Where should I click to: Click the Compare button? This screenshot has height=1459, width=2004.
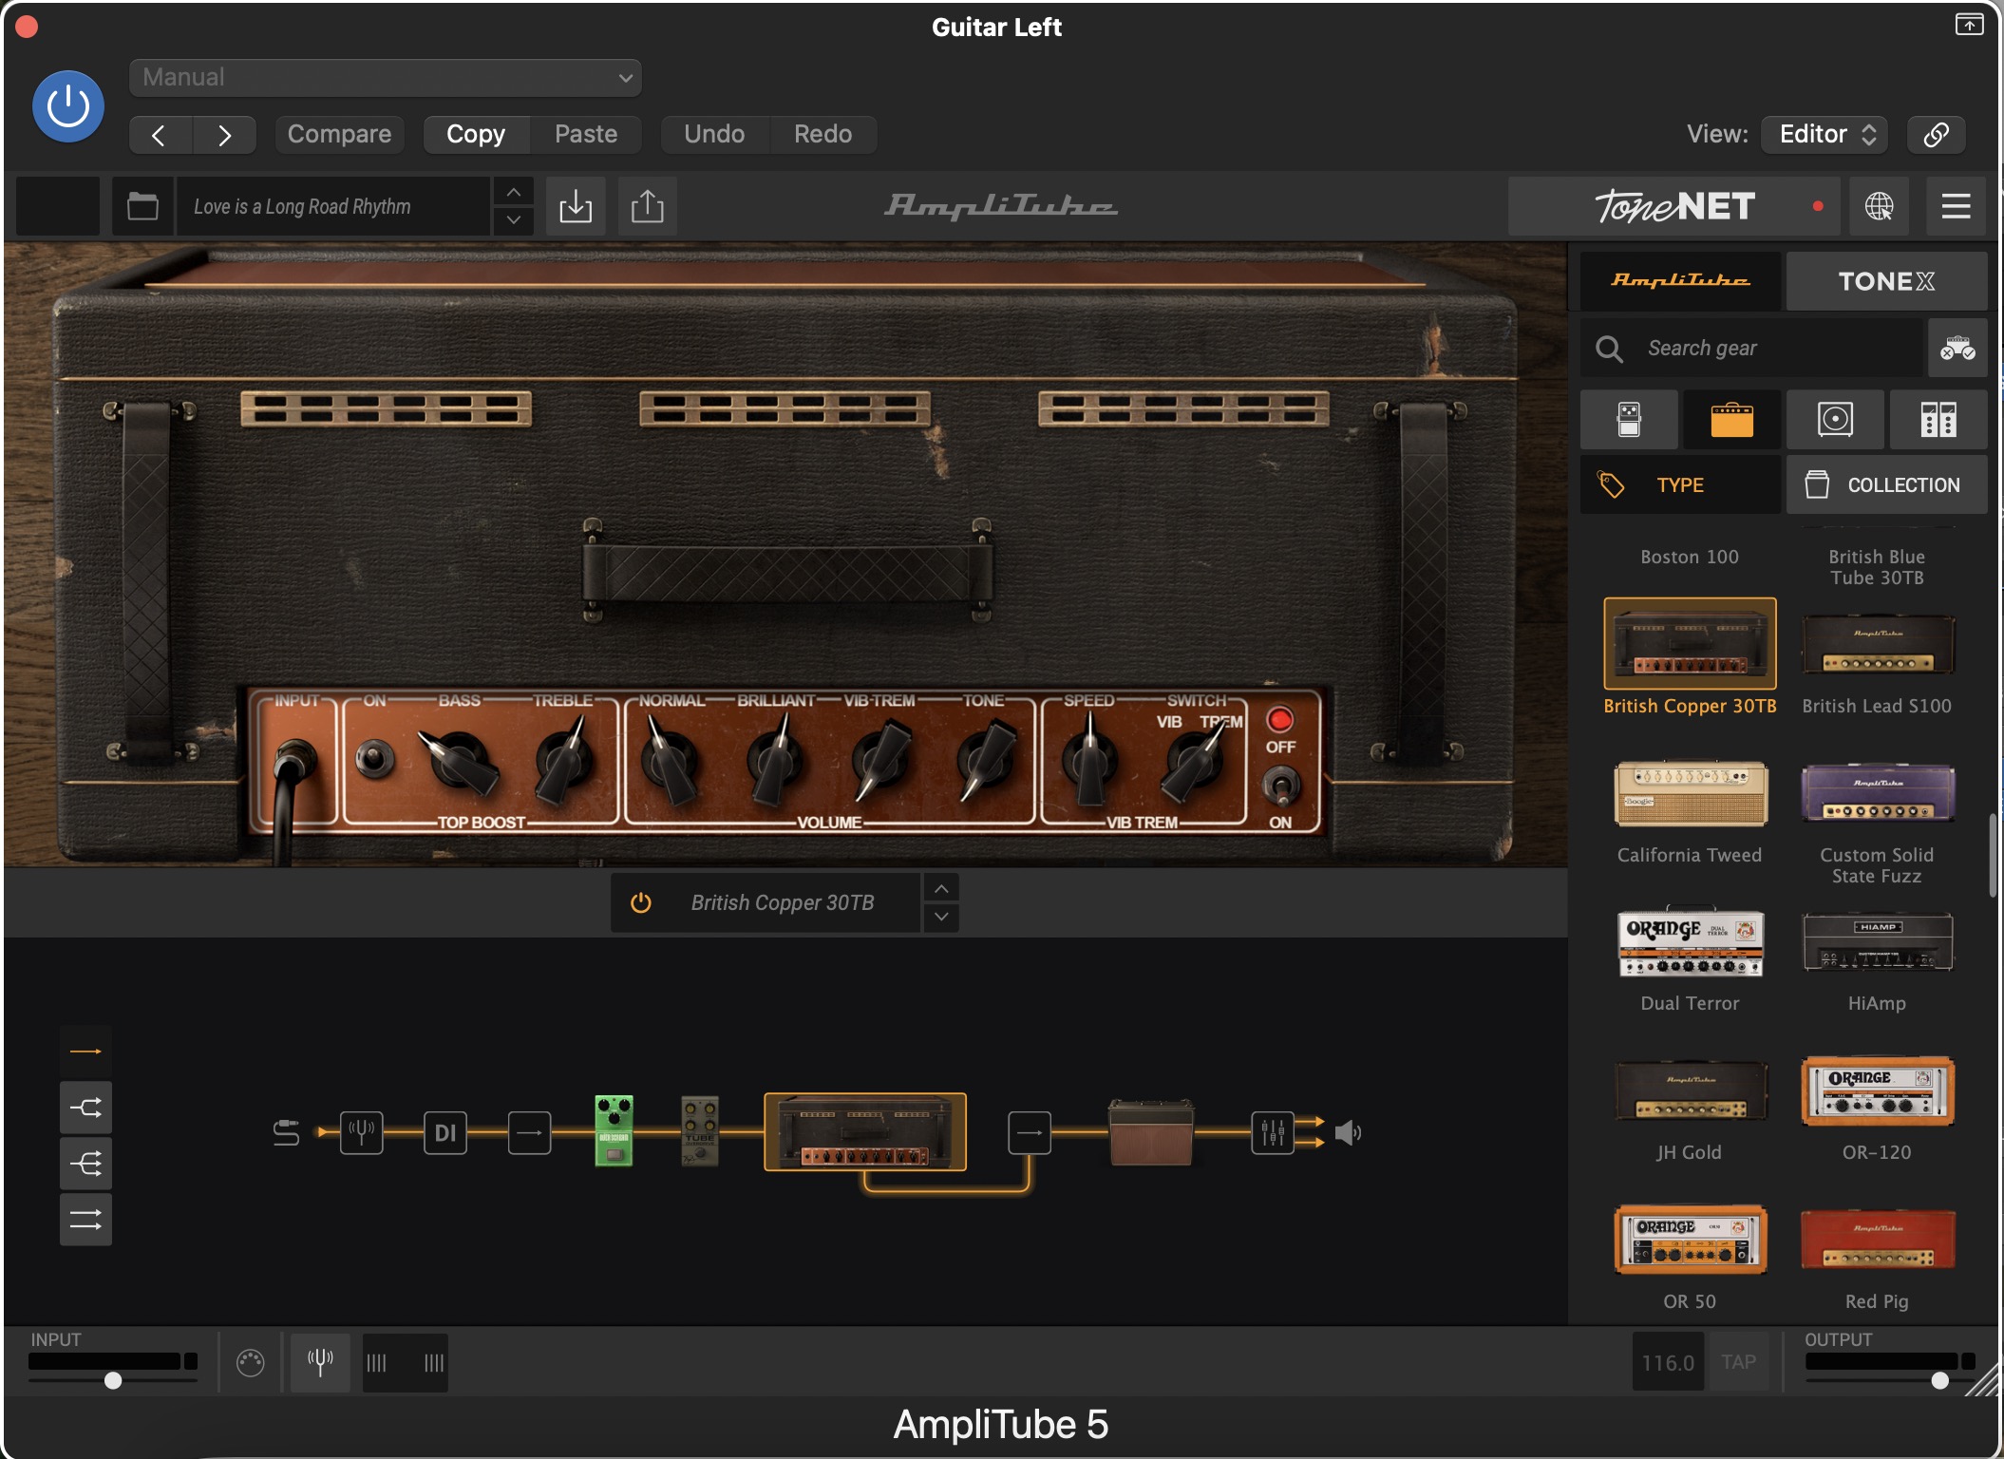tap(339, 134)
